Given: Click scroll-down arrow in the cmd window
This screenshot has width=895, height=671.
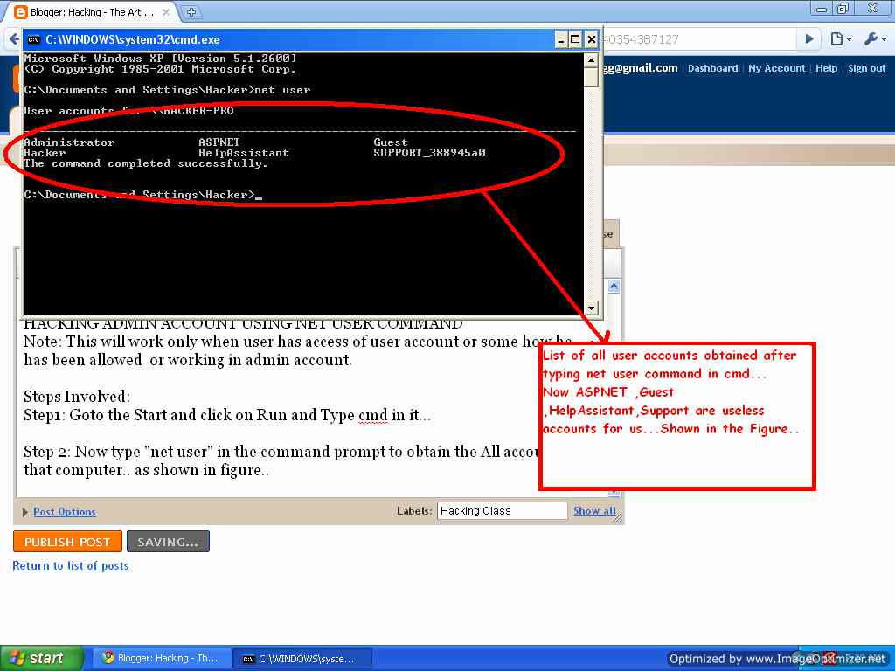Looking at the screenshot, I should [x=592, y=308].
